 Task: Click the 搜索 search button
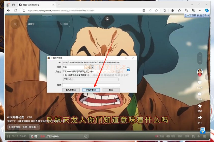65,24
